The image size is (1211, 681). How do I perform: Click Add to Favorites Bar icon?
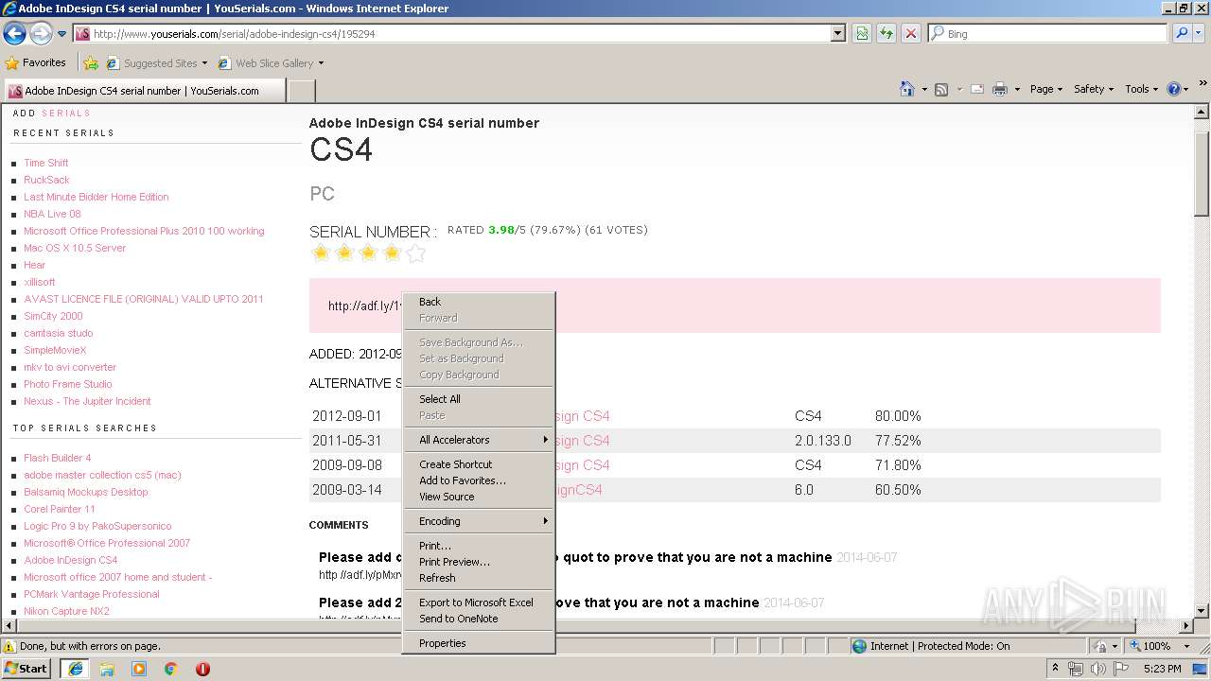[x=91, y=63]
